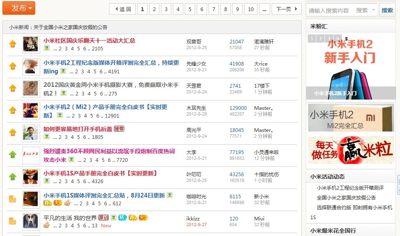
Task: Click page 1 in top pagination
Action: click(x=142, y=9)
